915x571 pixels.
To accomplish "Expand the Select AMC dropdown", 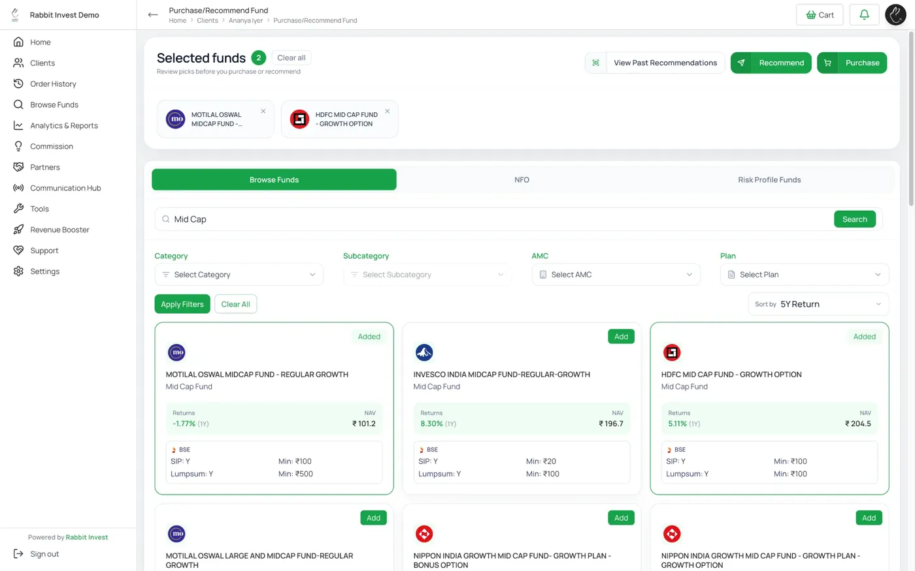I will (616, 275).
